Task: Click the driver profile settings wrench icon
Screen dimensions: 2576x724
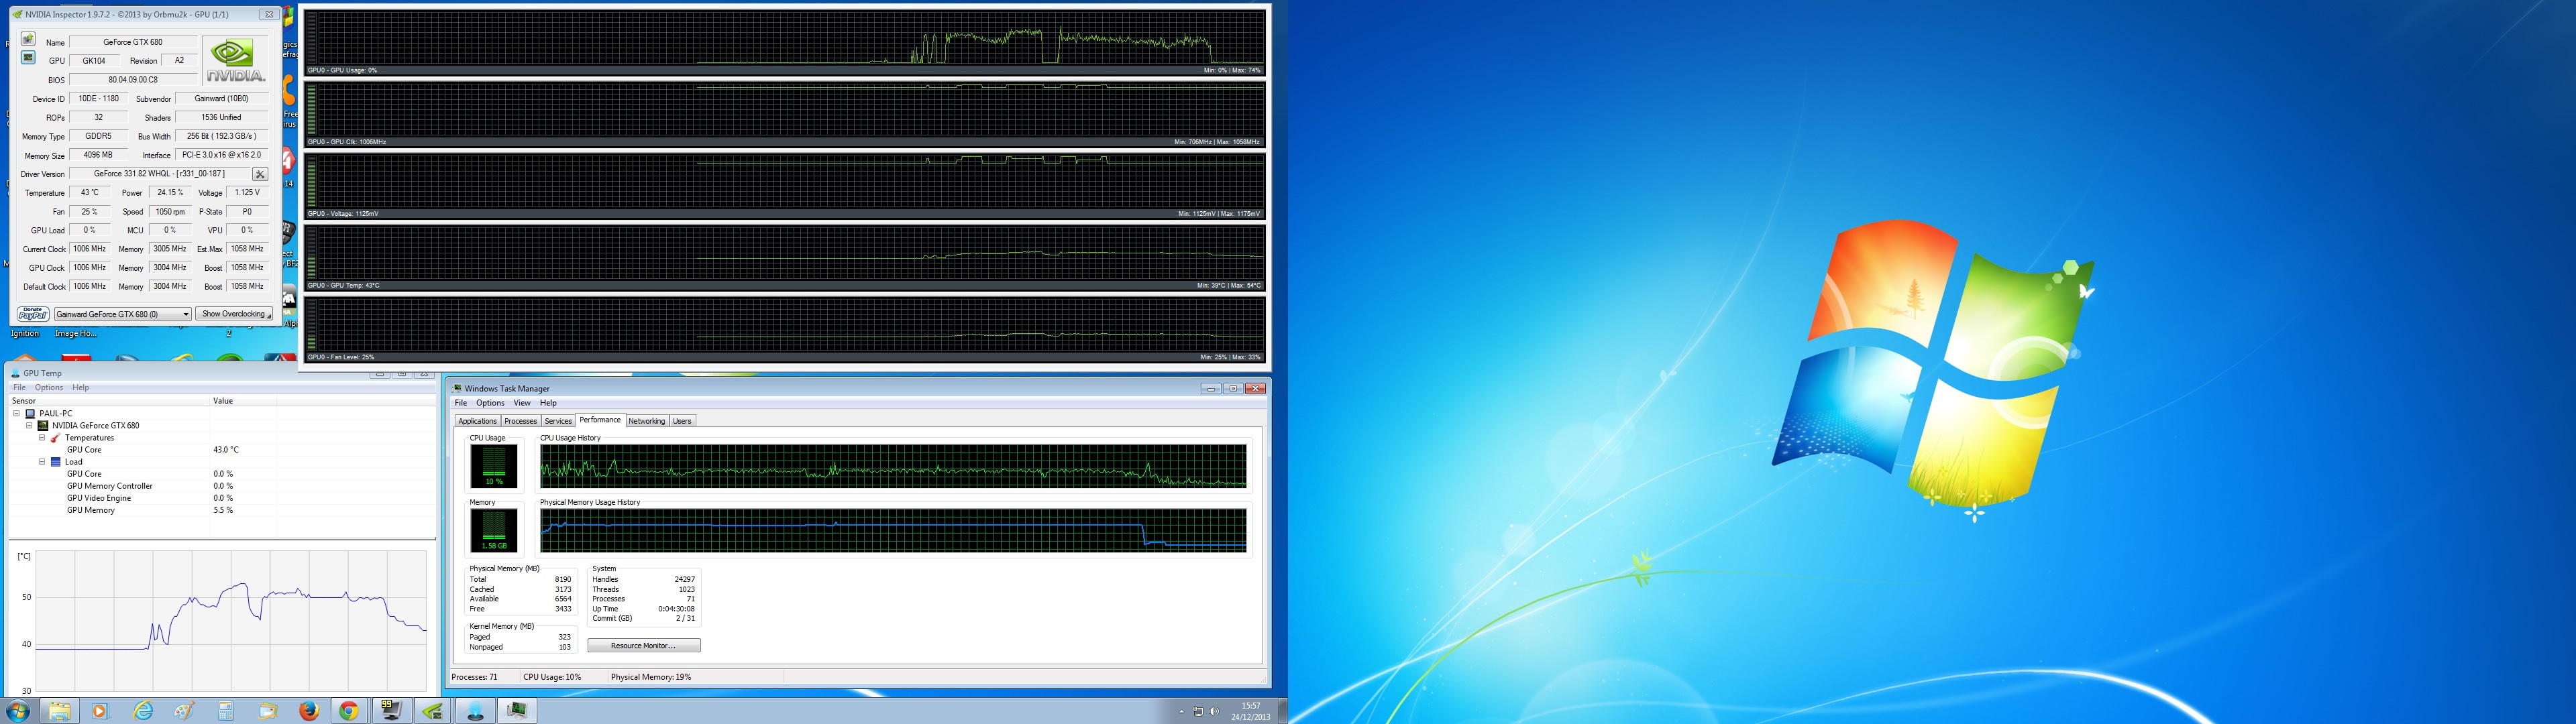Action: click(x=260, y=174)
